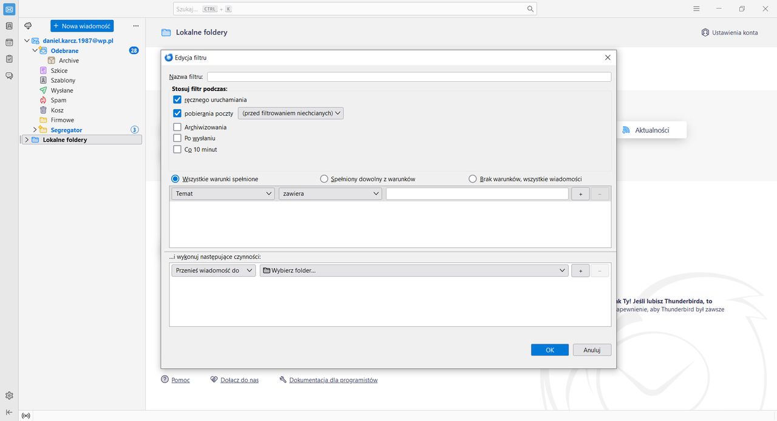Click the Nazwa filtru input field
This screenshot has width=777, height=421.
(409, 77)
